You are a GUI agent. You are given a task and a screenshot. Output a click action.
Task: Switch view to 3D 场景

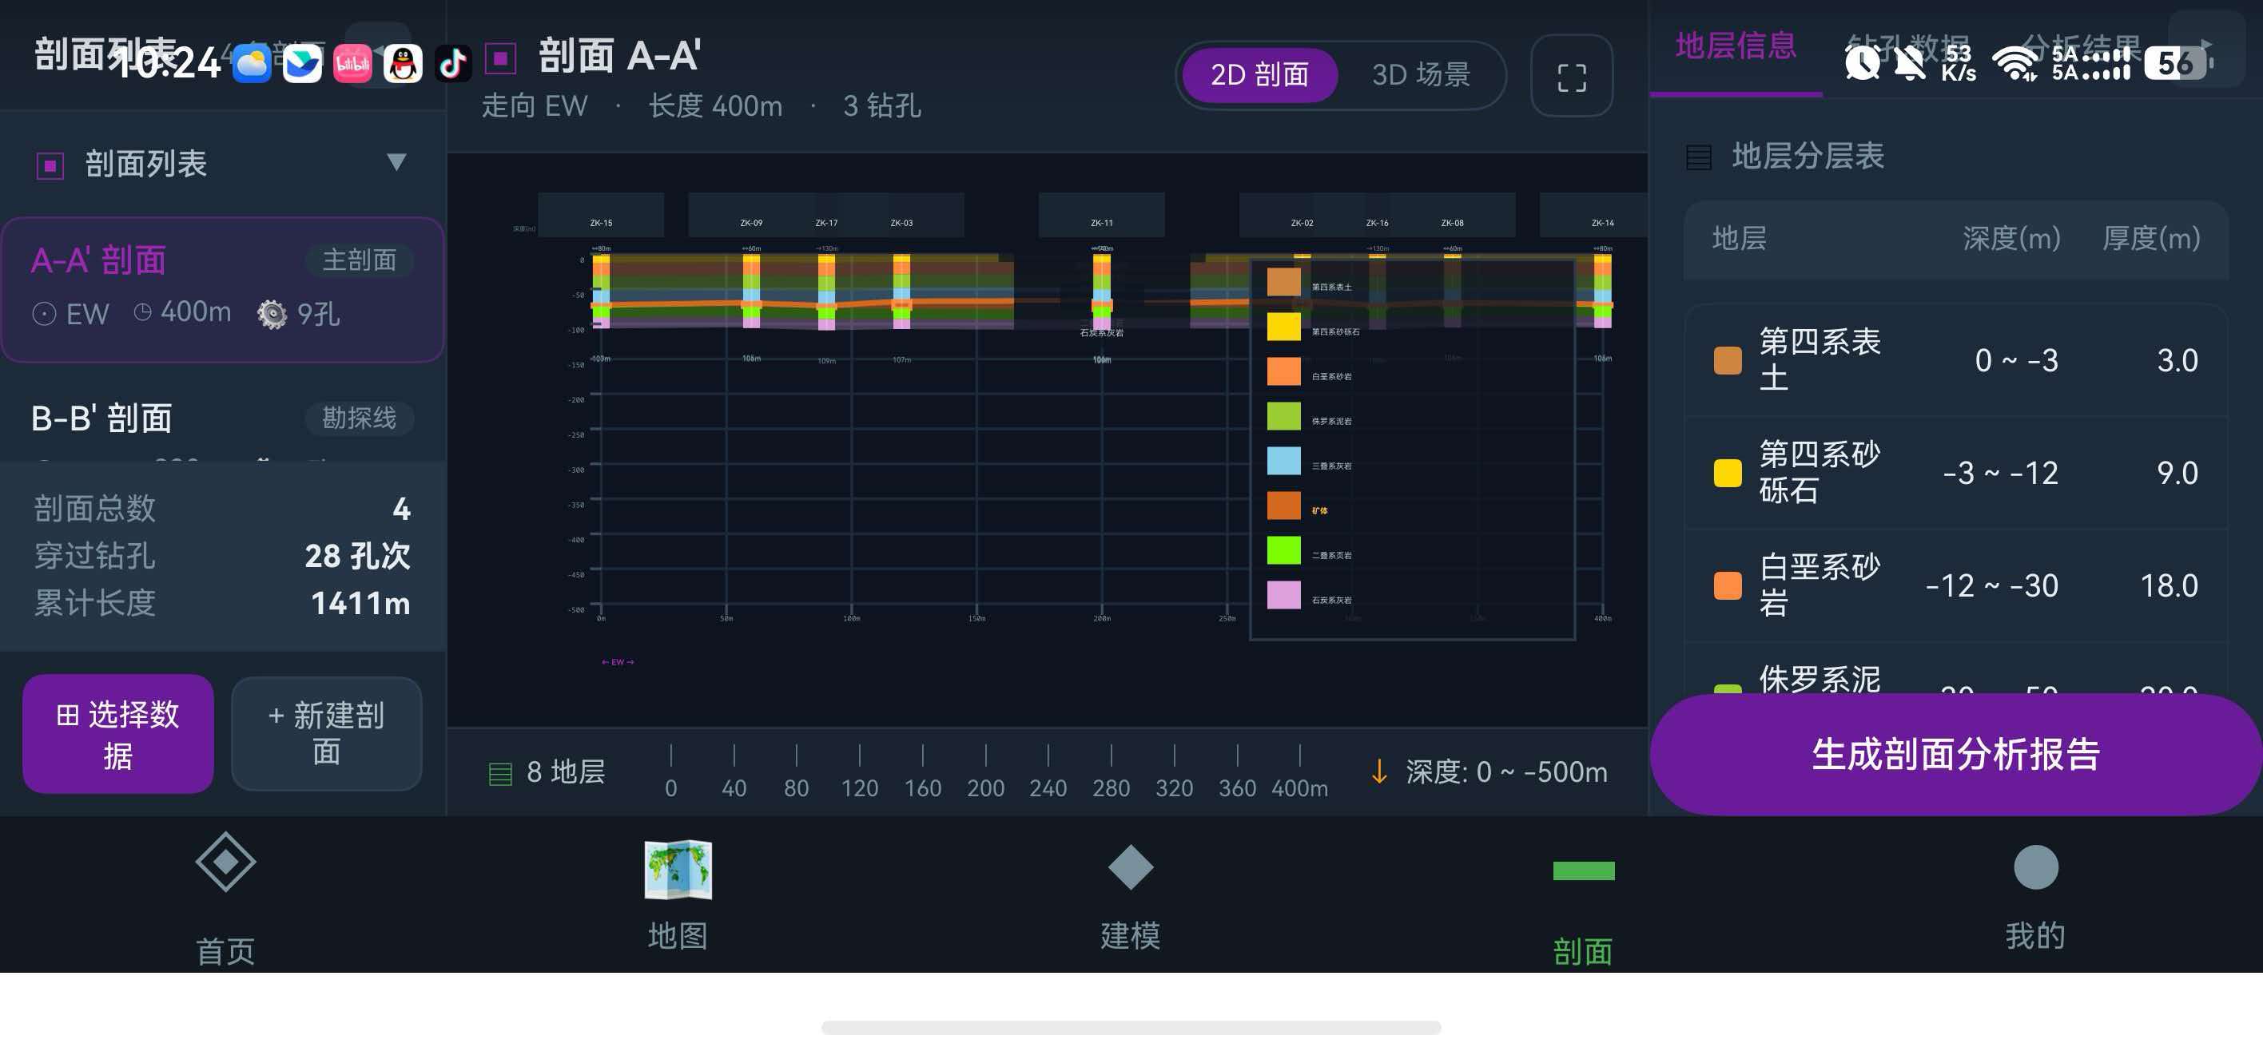point(1421,76)
